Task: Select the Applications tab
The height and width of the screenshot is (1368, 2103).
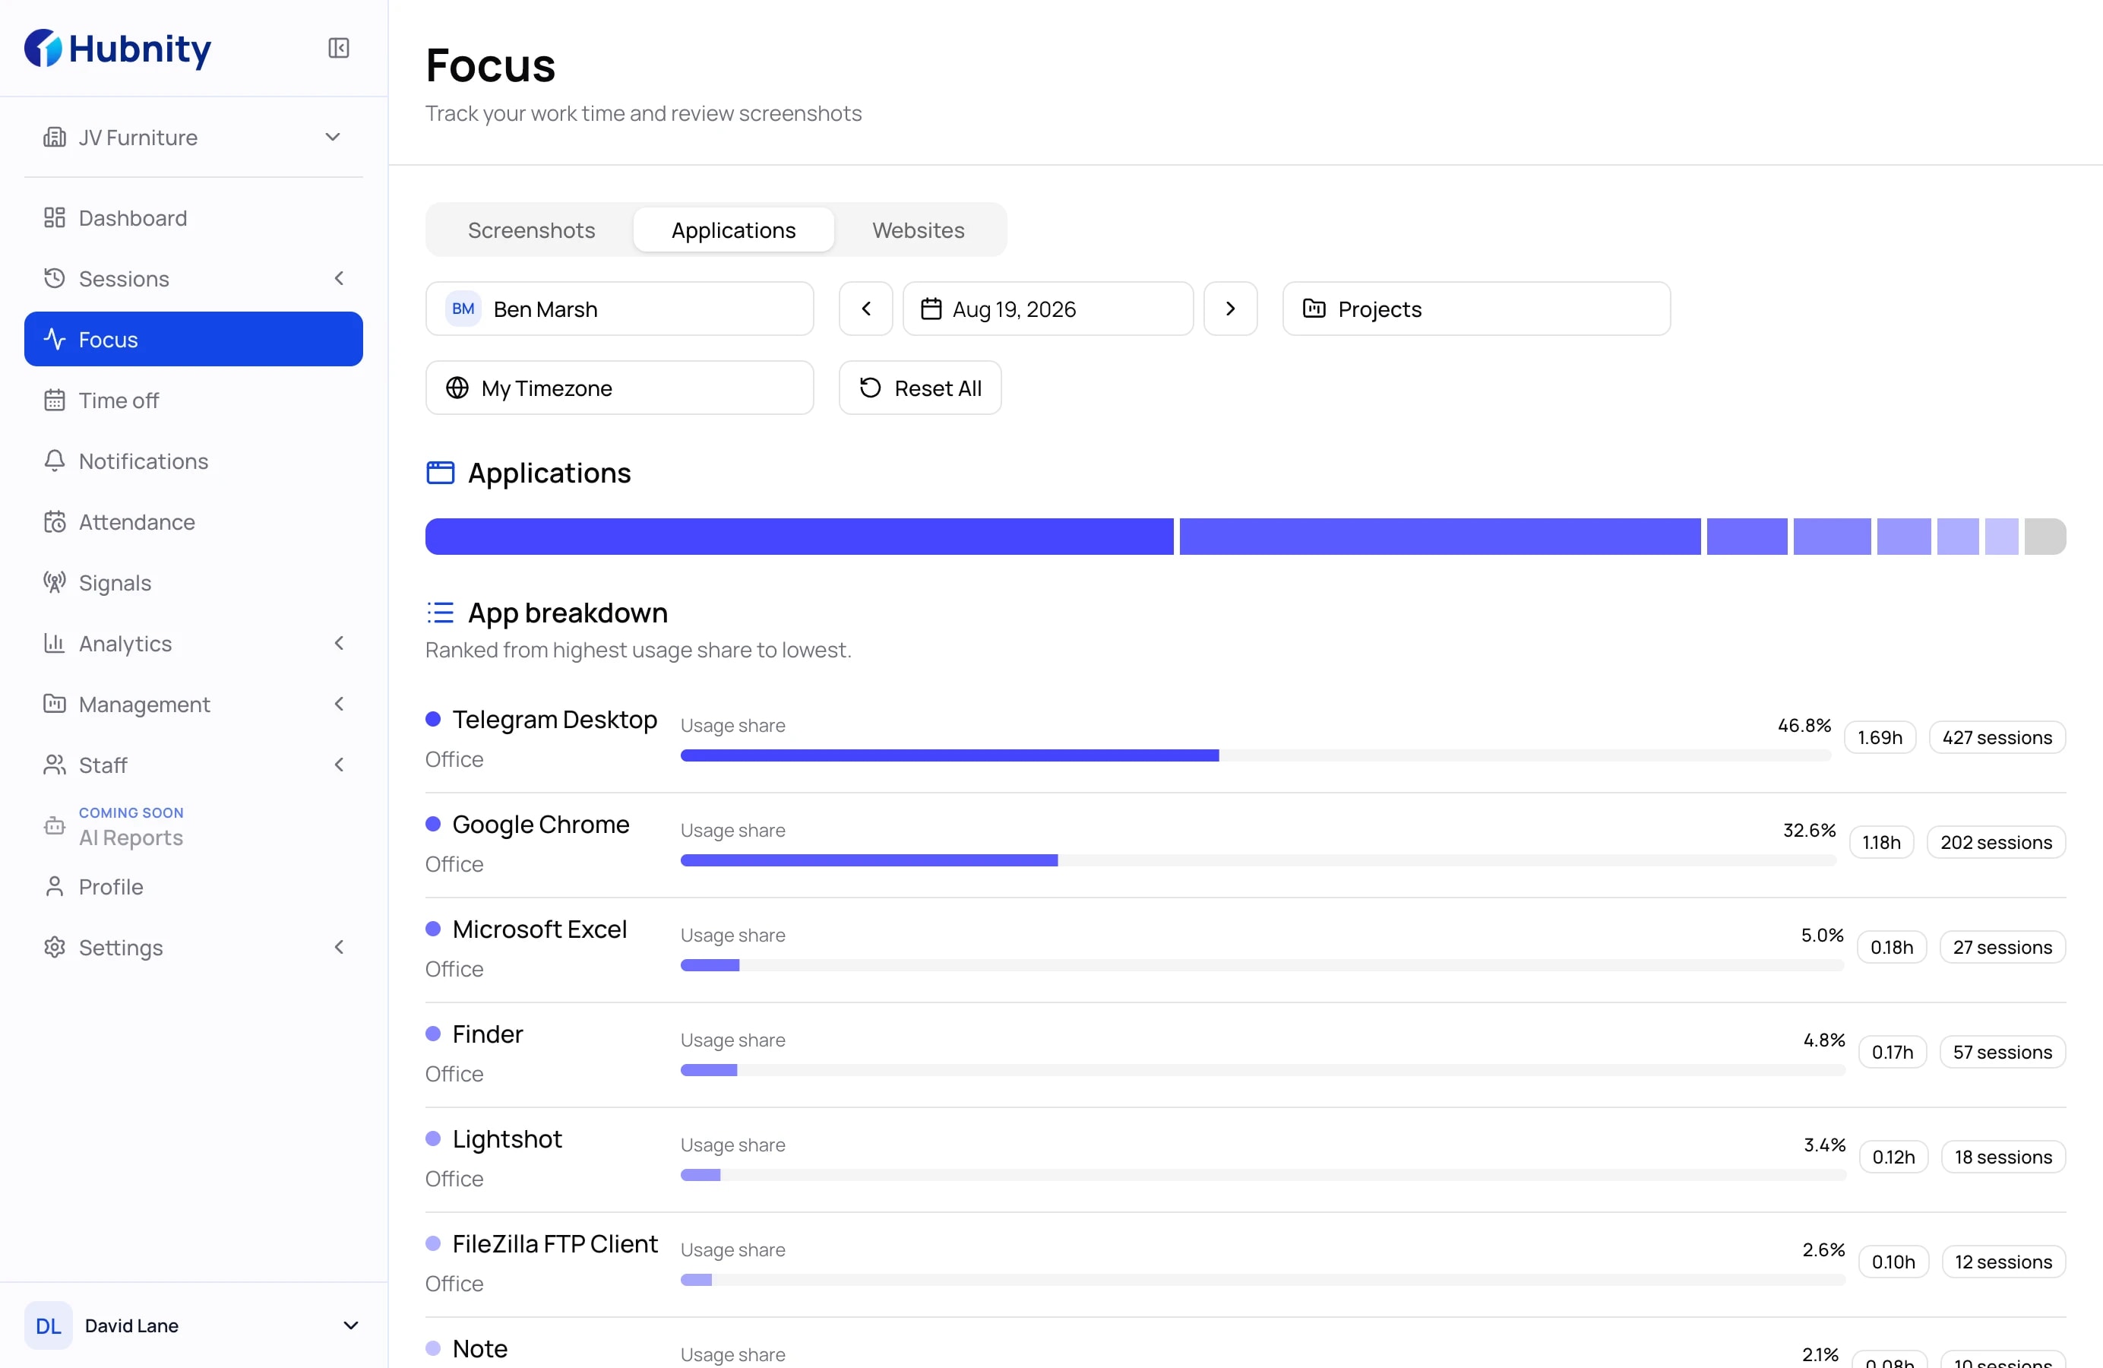Action: click(x=733, y=230)
